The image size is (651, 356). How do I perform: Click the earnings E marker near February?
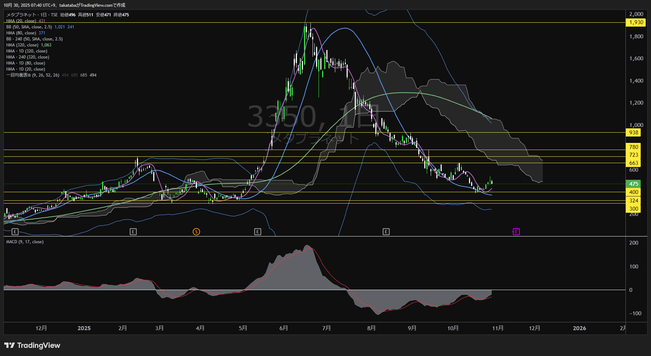tap(133, 232)
